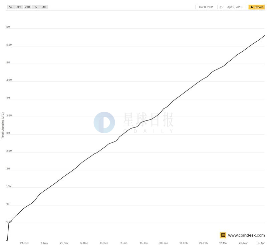
Task: Click the Oct 8, 2011 start date field
Action: point(206,7)
